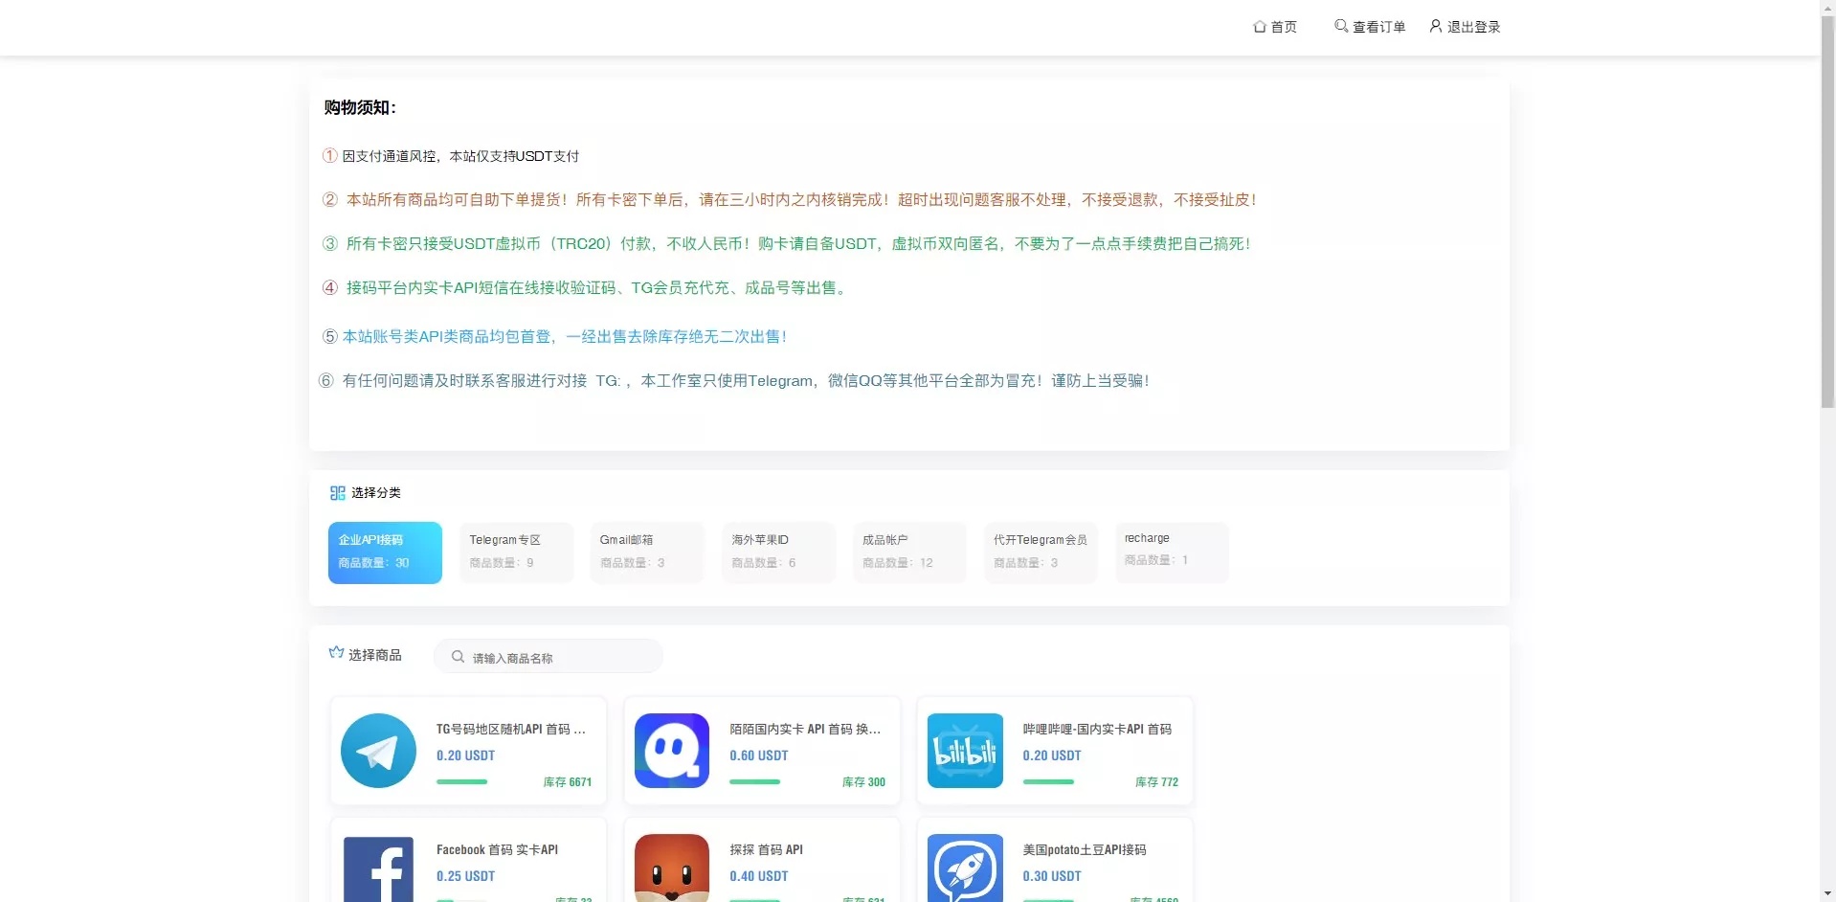Click the magnifier icon in product search
This screenshot has height=902, width=1836.
pos(458,657)
